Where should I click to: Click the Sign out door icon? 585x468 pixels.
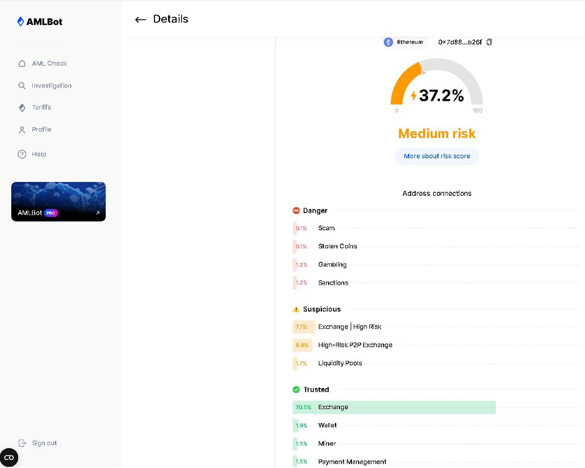coord(22,443)
